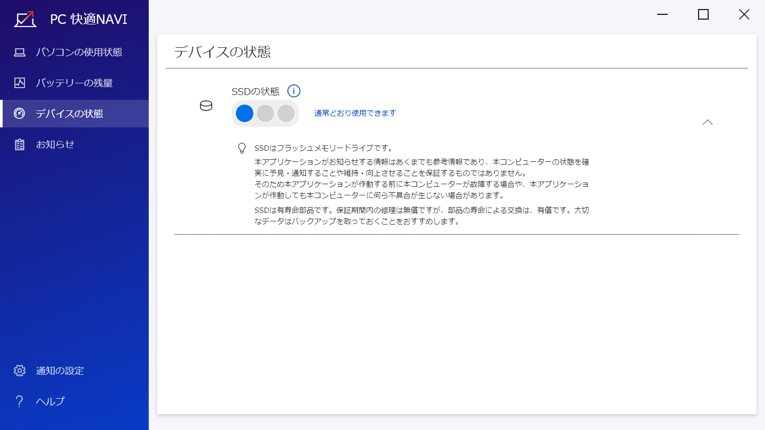765x430 pixels.
Task: Click the clipboard icon beside お知らせ
Action: tap(20, 144)
